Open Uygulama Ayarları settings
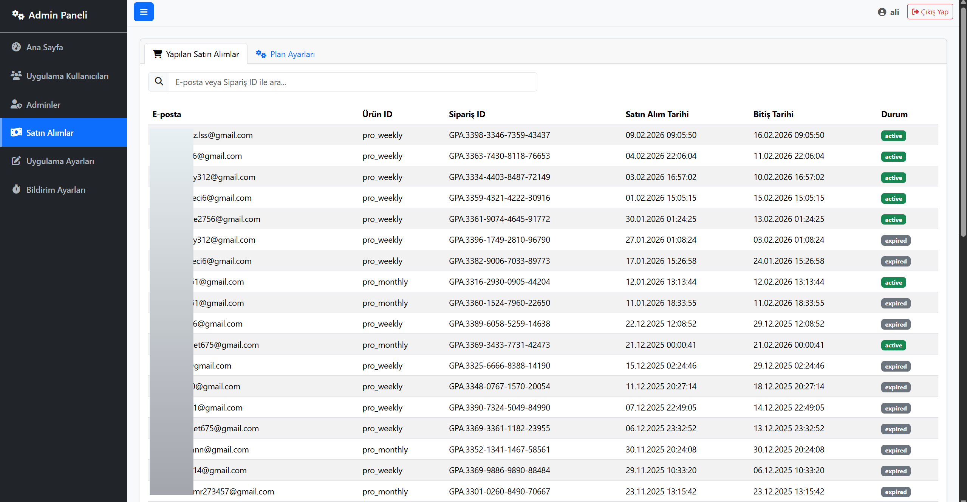 pyautogui.click(x=63, y=161)
